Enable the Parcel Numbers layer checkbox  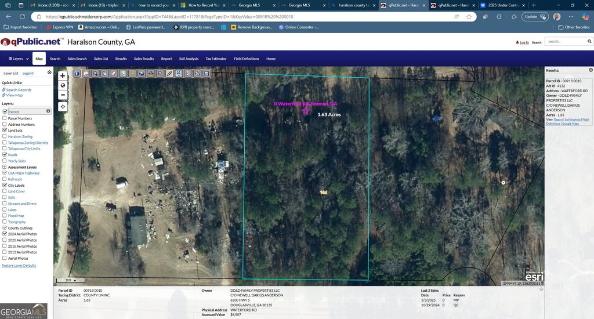click(5, 118)
